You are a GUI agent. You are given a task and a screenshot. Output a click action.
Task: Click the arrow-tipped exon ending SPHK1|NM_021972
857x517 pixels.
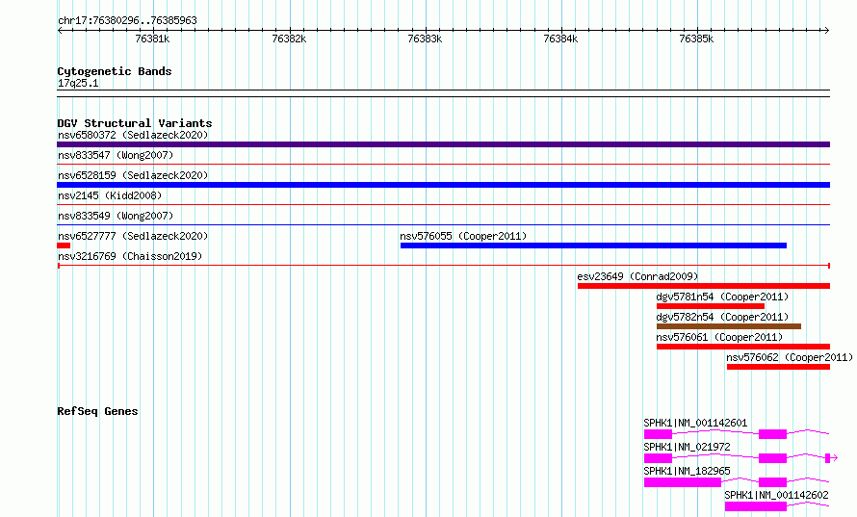click(x=828, y=458)
